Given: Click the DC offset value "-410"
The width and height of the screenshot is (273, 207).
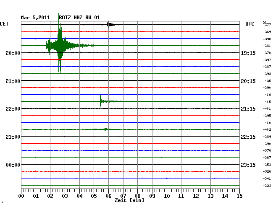Looking at the screenshot, I should point(267,123).
